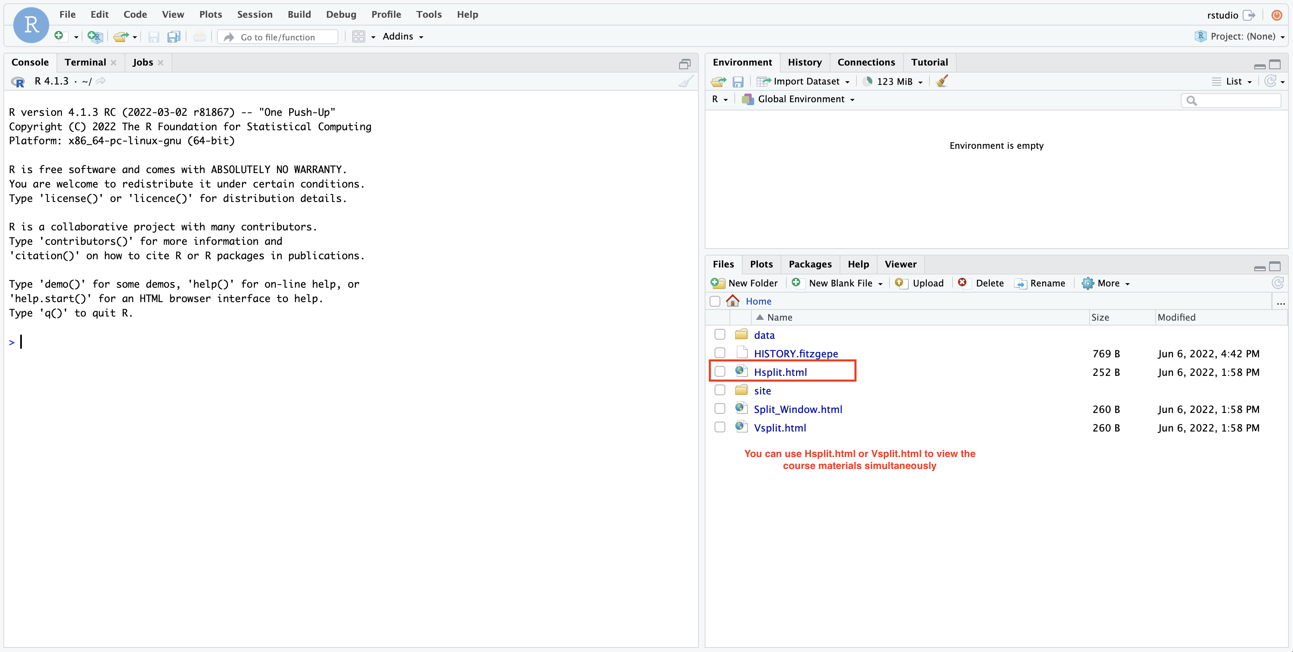Image resolution: width=1293 pixels, height=652 pixels.
Task: Click the Save Workspace disk icon
Action: (x=737, y=82)
